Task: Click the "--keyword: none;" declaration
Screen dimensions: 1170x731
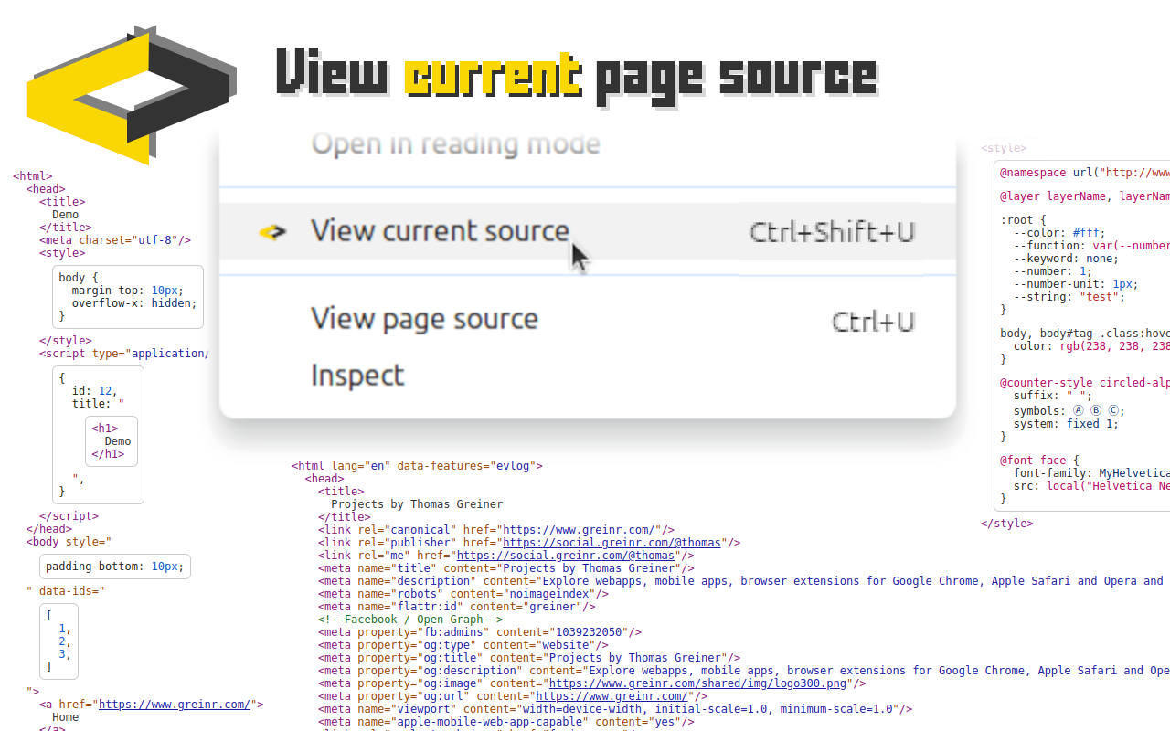Action: [x=1066, y=259]
